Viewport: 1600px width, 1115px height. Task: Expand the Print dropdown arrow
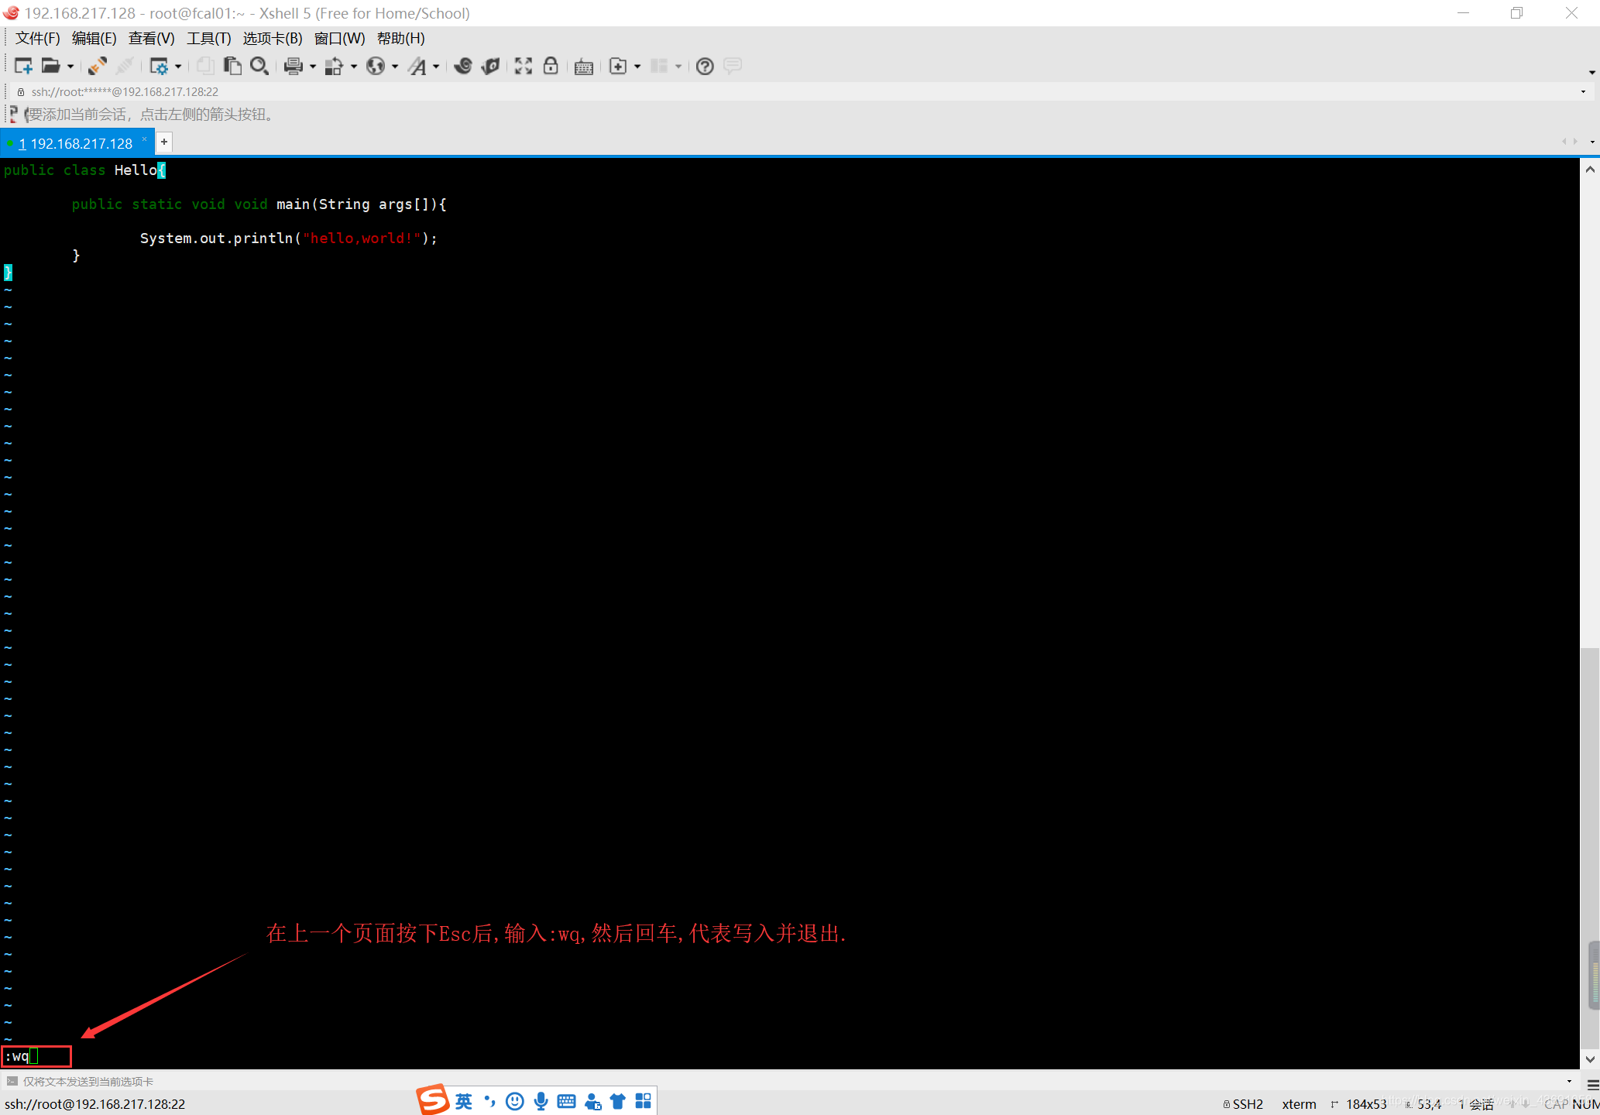[x=313, y=67]
